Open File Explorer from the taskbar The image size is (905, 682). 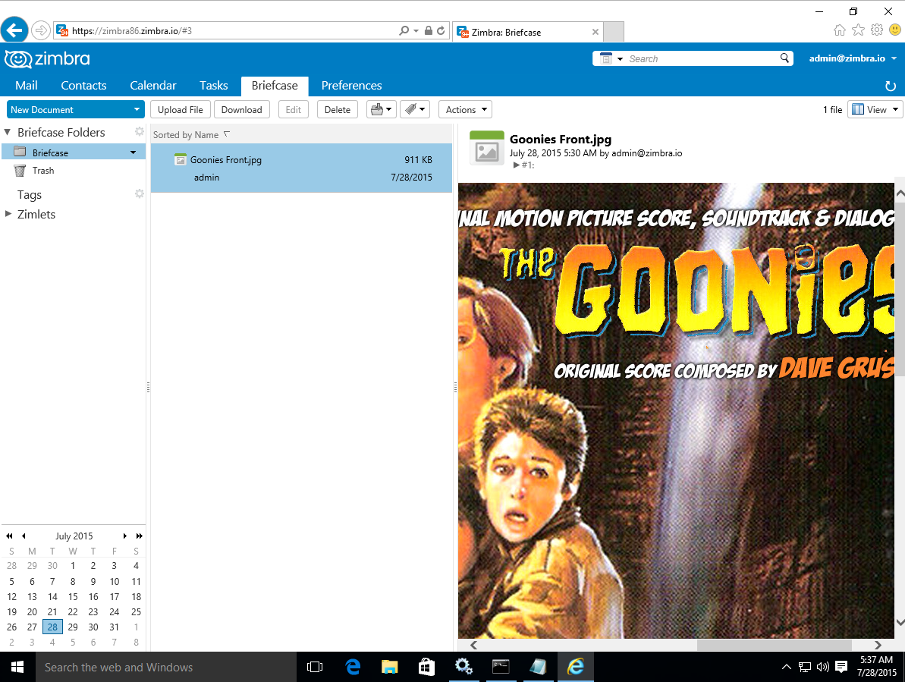click(x=390, y=667)
